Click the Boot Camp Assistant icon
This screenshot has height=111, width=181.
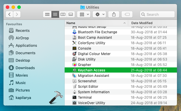tap(74, 37)
